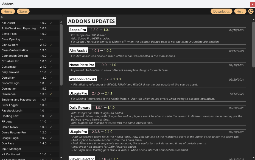Click the green checkmark next to Aim Assist
255x160 pixels.
[x=51, y=23]
